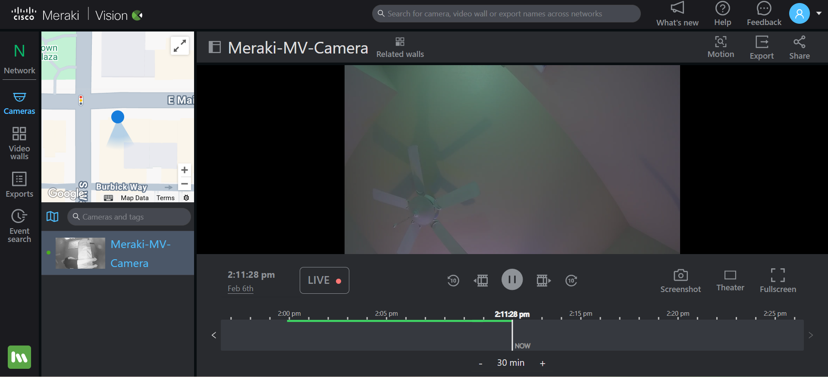Step back one frame
This screenshot has width=828, height=377.
click(481, 280)
